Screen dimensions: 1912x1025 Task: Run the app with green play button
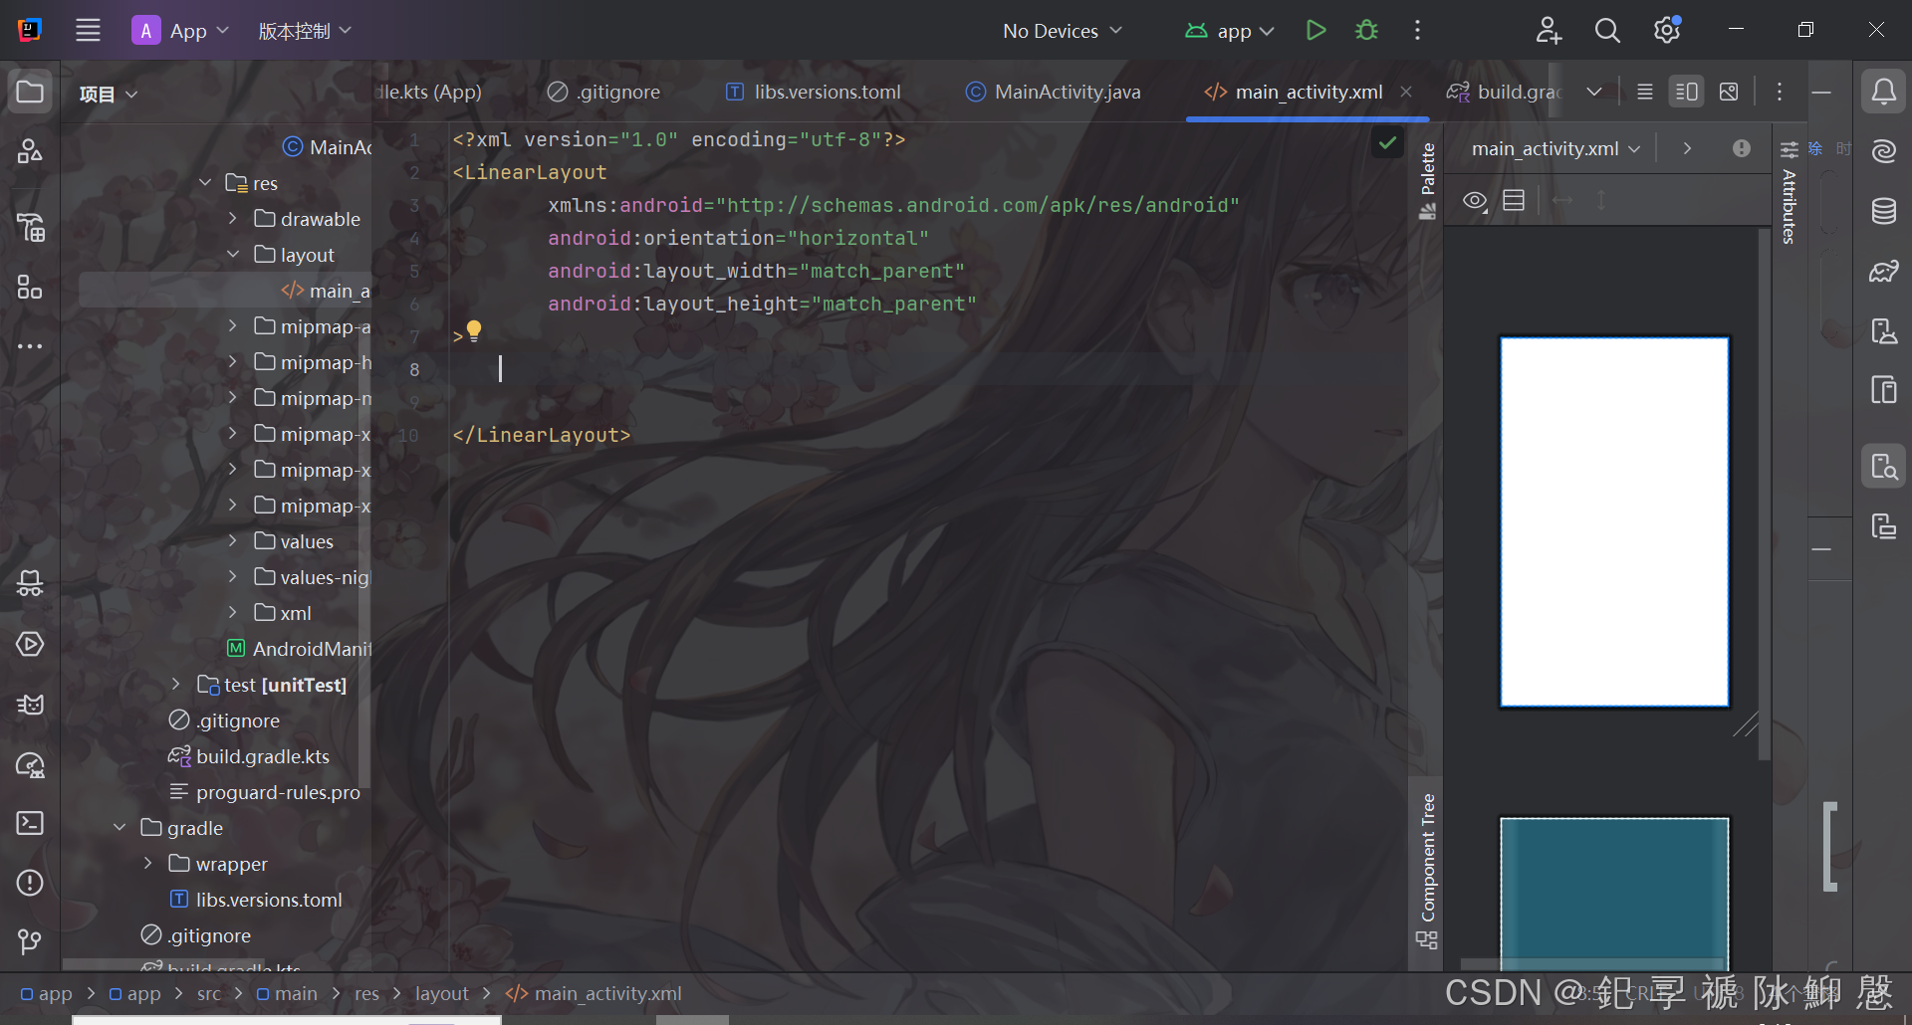click(x=1315, y=31)
